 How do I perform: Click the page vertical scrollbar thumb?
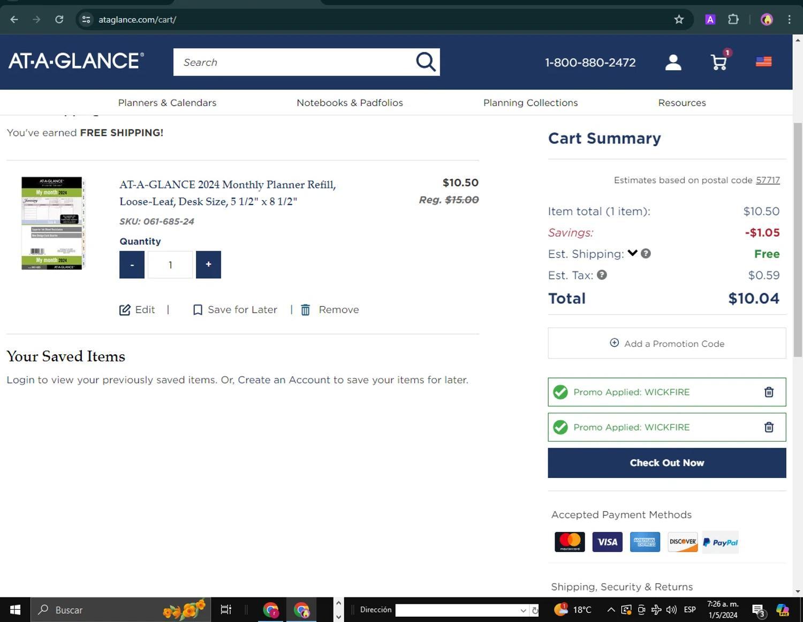tap(798, 240)
